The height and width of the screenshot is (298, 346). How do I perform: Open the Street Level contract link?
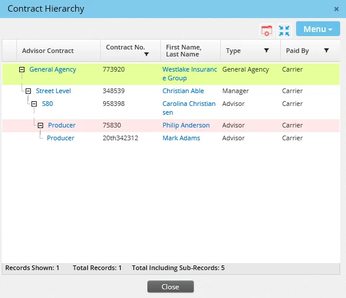[x=54, y=91]
